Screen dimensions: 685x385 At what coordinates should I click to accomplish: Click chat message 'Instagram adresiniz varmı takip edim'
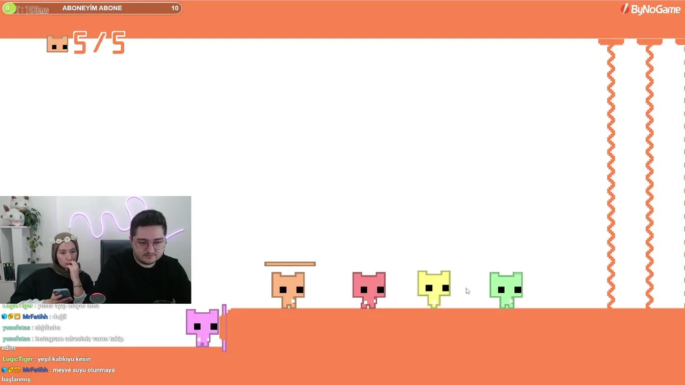pyautogui.click(x=63, y=343)
